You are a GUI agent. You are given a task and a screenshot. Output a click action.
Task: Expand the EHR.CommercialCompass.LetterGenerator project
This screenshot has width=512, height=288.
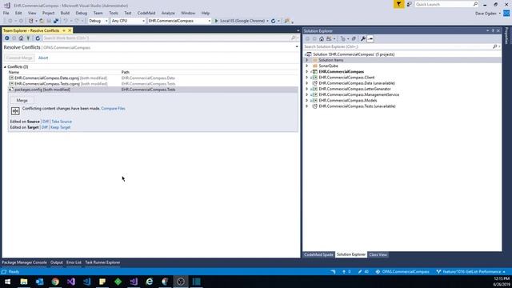pyautogui.click(x=306, y=89)
